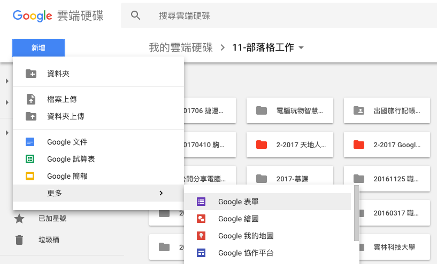Select 檔案上傳 menu entry

point(98,99)
